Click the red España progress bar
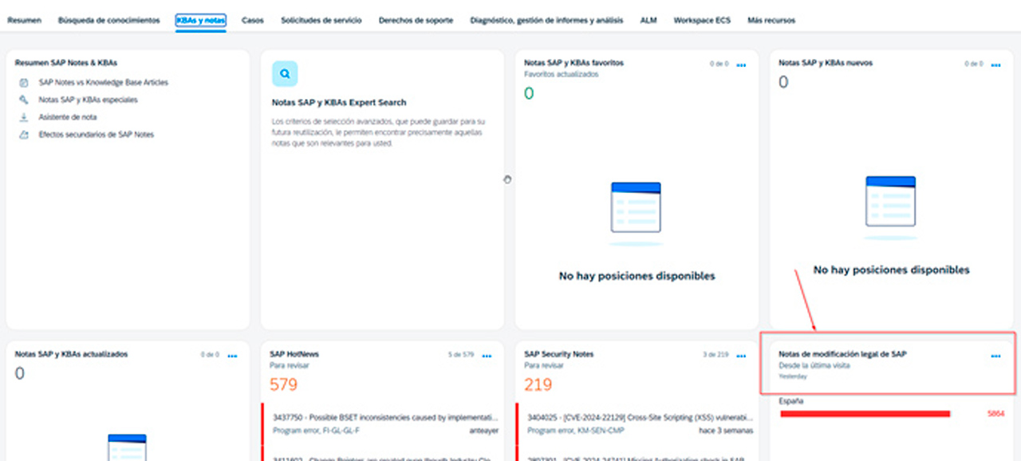The width and height of the screenshot is (1021, 461). [x=865, y=413]
